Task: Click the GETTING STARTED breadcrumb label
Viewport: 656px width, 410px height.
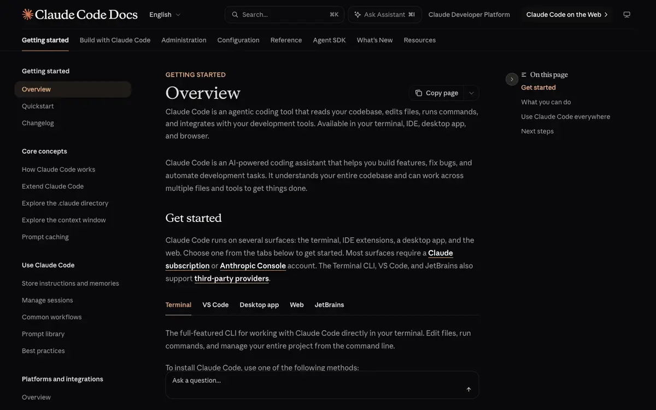Action: [x=196, y=75]
